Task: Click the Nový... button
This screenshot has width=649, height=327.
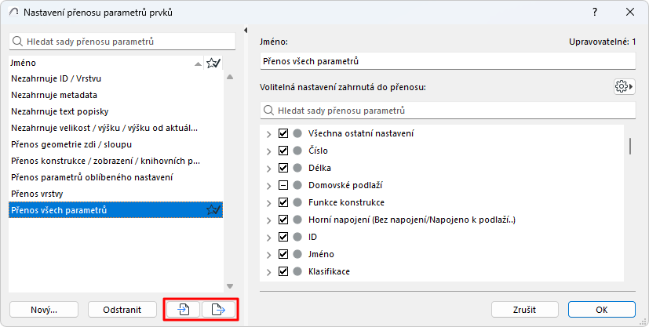Action: pyautogui.click(x=44, y=310)
